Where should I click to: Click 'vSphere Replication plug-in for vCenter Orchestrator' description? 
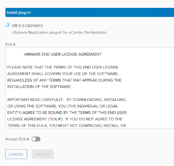coord(60,32)
